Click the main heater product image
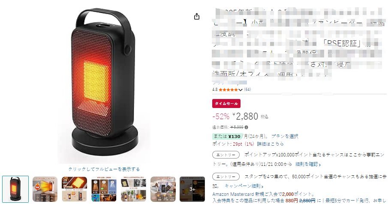 click(x=104, y=83)
